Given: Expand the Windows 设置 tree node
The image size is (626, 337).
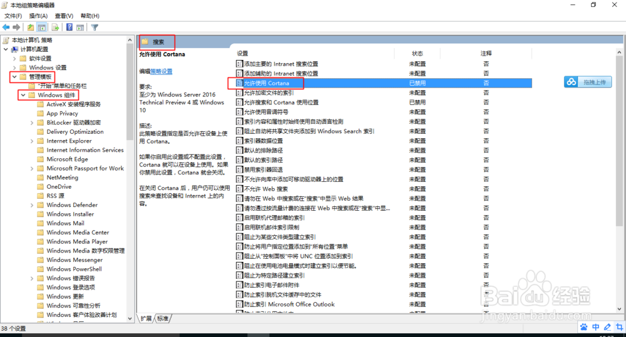Looking at the screenshot, I should pyautogui.click(x=14, y=68).
